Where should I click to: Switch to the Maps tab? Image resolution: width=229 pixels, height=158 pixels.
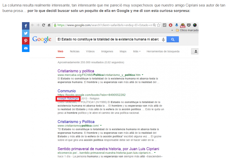point(123,51)
